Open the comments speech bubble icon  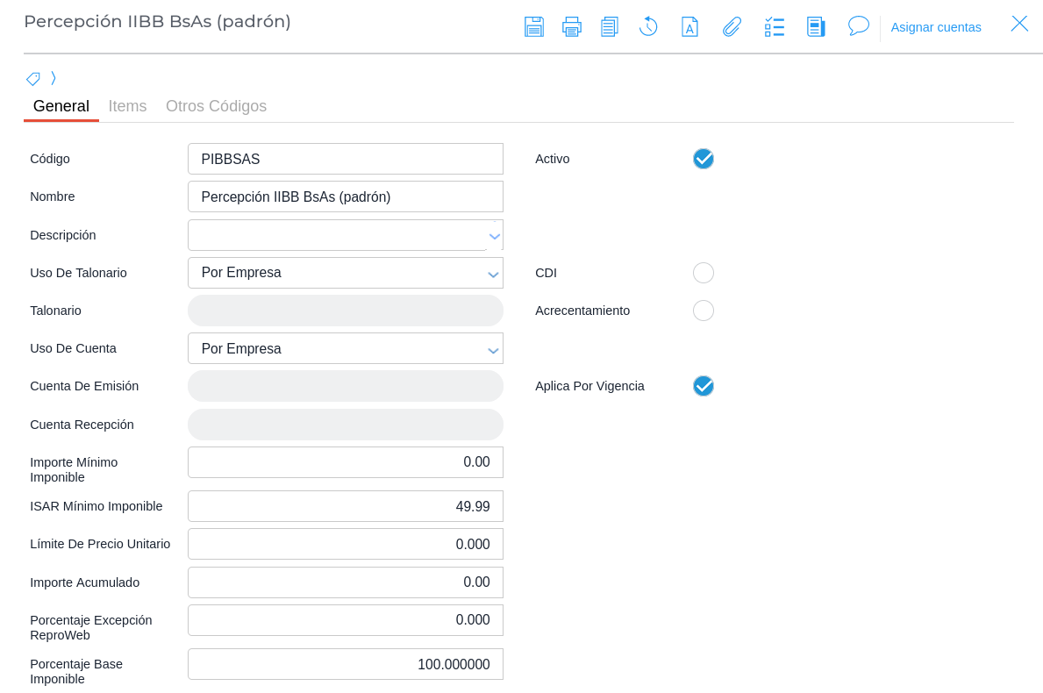[858, 26]
